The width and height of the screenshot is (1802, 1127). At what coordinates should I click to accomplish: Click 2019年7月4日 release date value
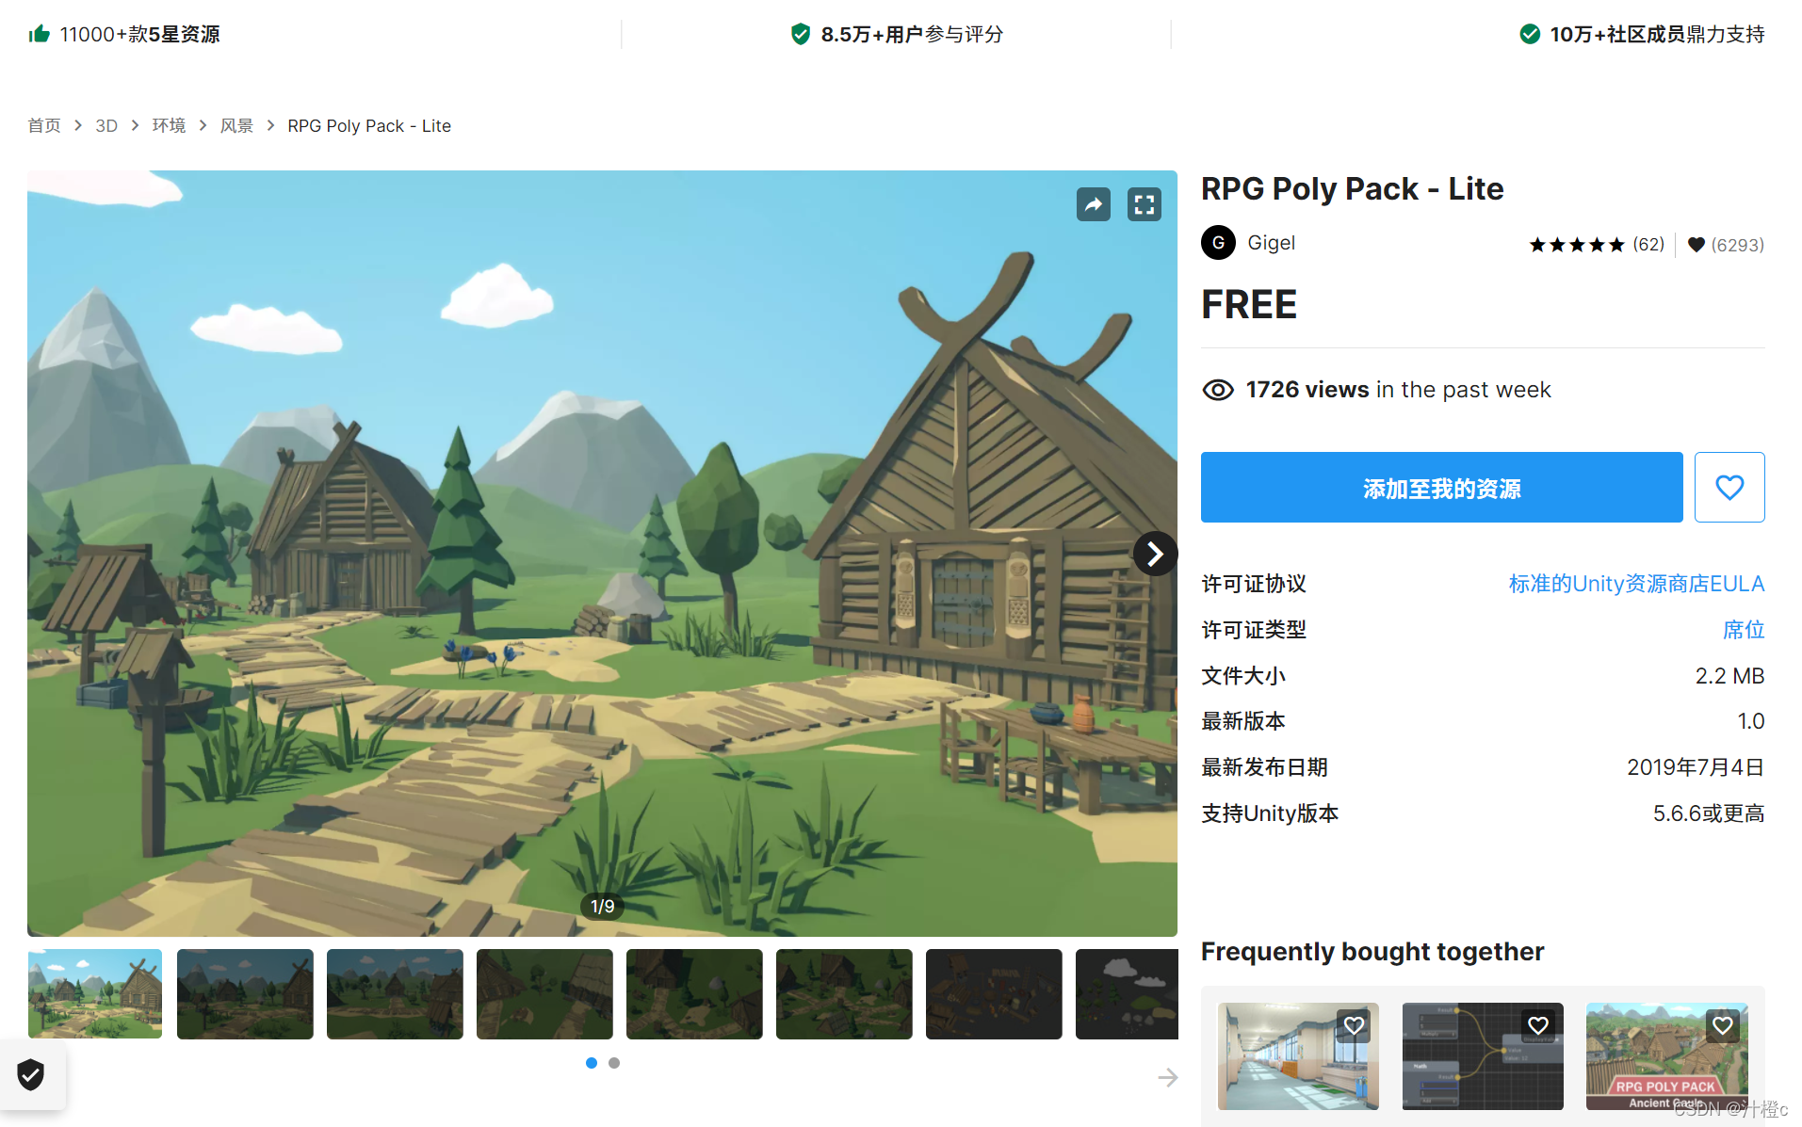tap(1696, 767)
